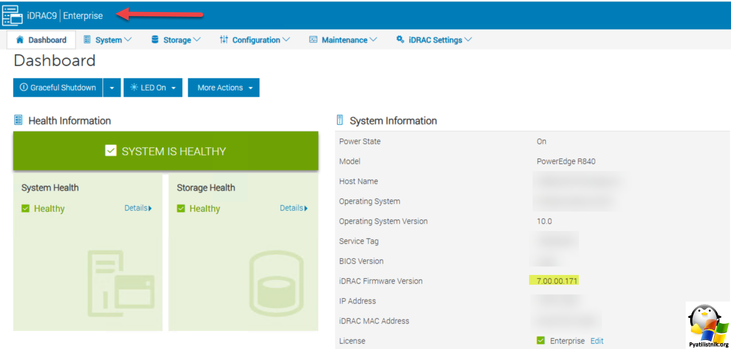Click the System menu icon
Screen dimensions: 731x349
[87, 39]
